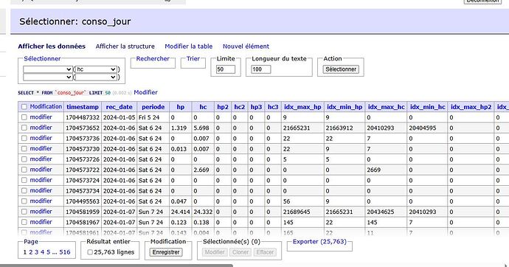
Task: Click modifier link for timestamp 1704487332
Action: click(41, 117)
